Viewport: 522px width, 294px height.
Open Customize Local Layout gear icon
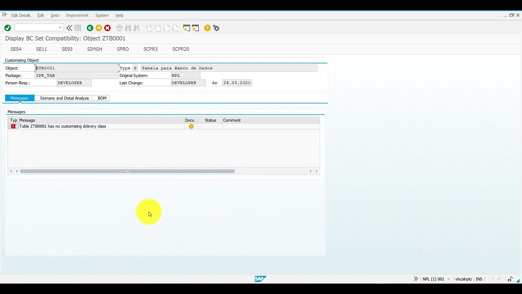217,28
